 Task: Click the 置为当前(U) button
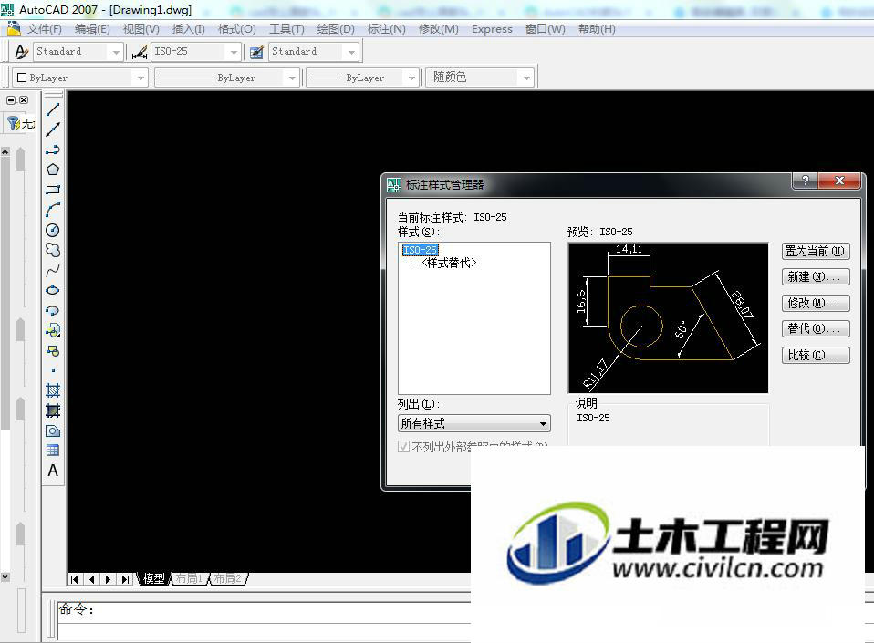click(816, 252)
